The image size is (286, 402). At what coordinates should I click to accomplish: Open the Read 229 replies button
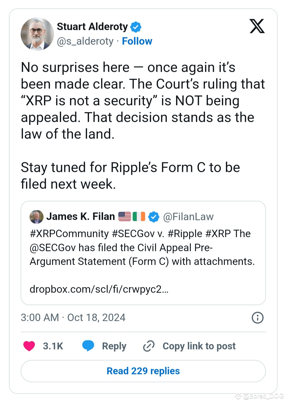point(143,371)
